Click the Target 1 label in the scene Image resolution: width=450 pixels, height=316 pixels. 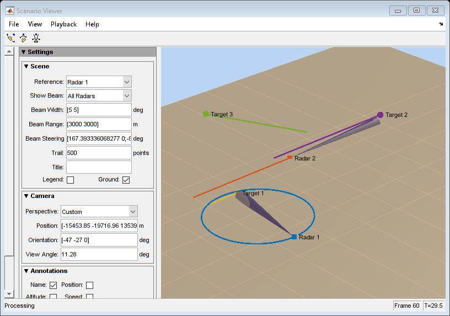coord(253,193)
